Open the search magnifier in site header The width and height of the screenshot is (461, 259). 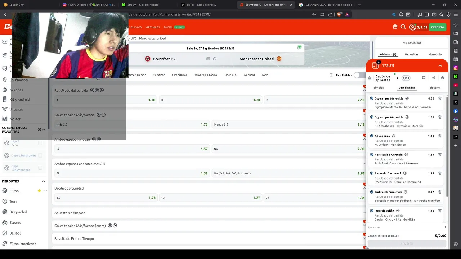tap(403, 27)
